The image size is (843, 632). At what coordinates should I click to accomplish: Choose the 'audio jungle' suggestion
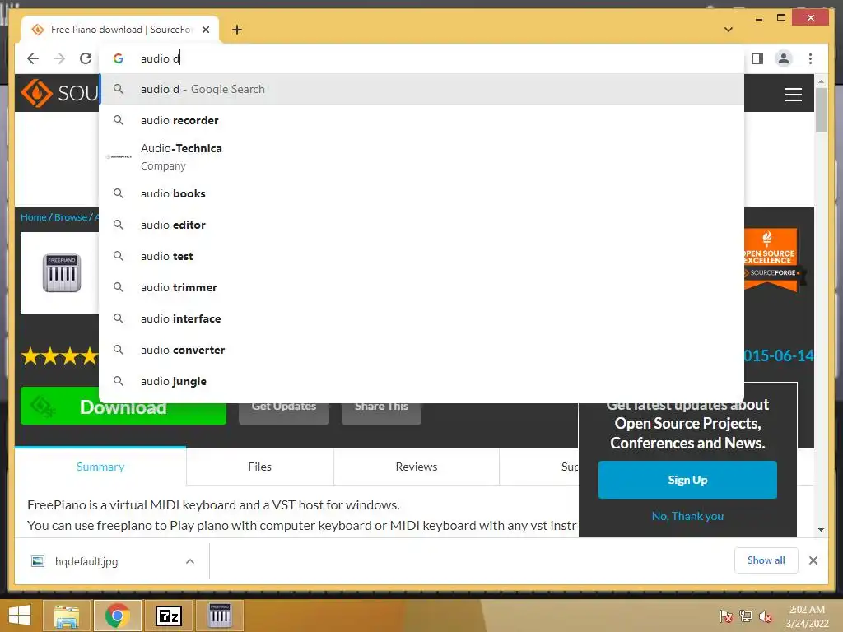click(x=422, y=381)
